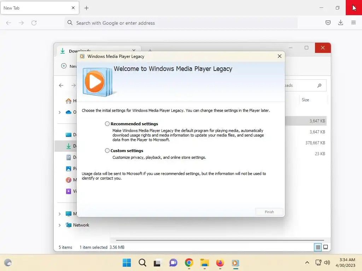Open a new Firefox tab with plus
Viewport: 362px width, 271px height.
(87, 8)
